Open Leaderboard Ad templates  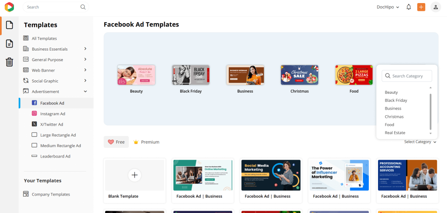[x=55, y=156]
